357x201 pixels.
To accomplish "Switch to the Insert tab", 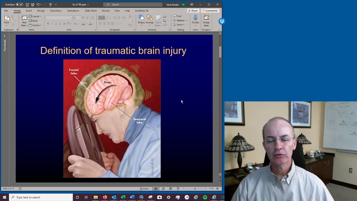I will [29, 11].
